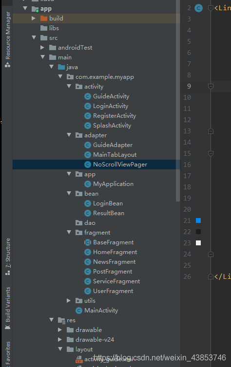Select the dao package label
231x367 pixels.
(x=90, y=223)
